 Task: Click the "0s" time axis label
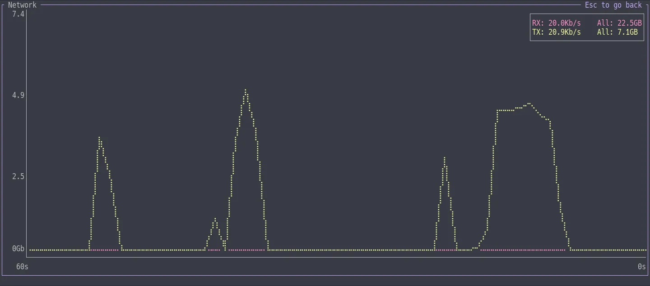click(x=642, y=267)
